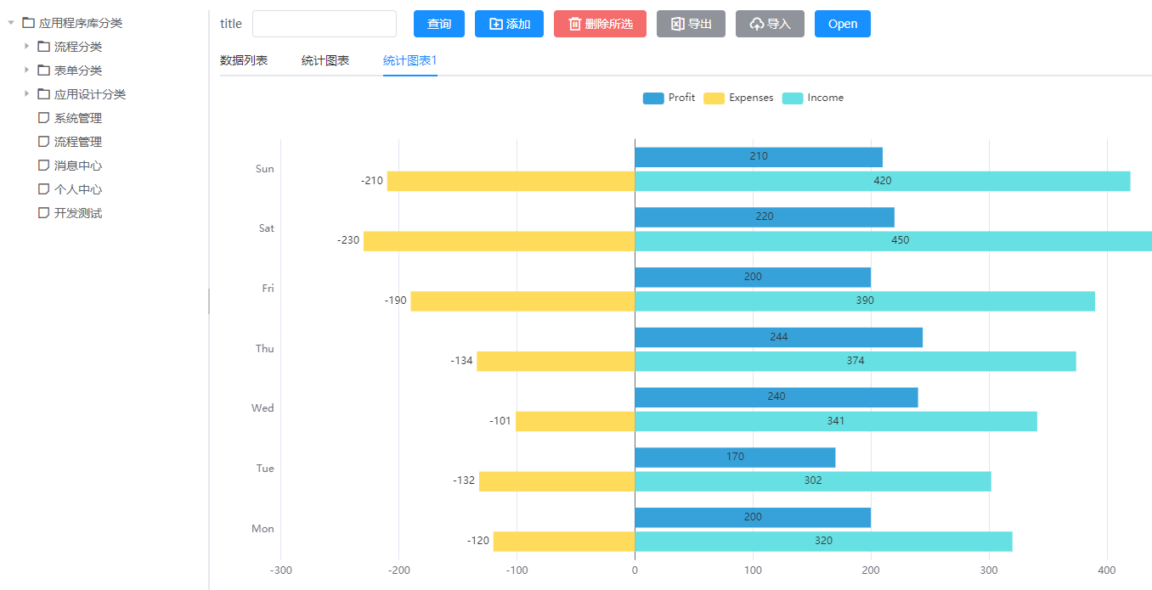Click the Excel icon in 导出 button
Screen dimensions: 1152x590
[677, 24]
